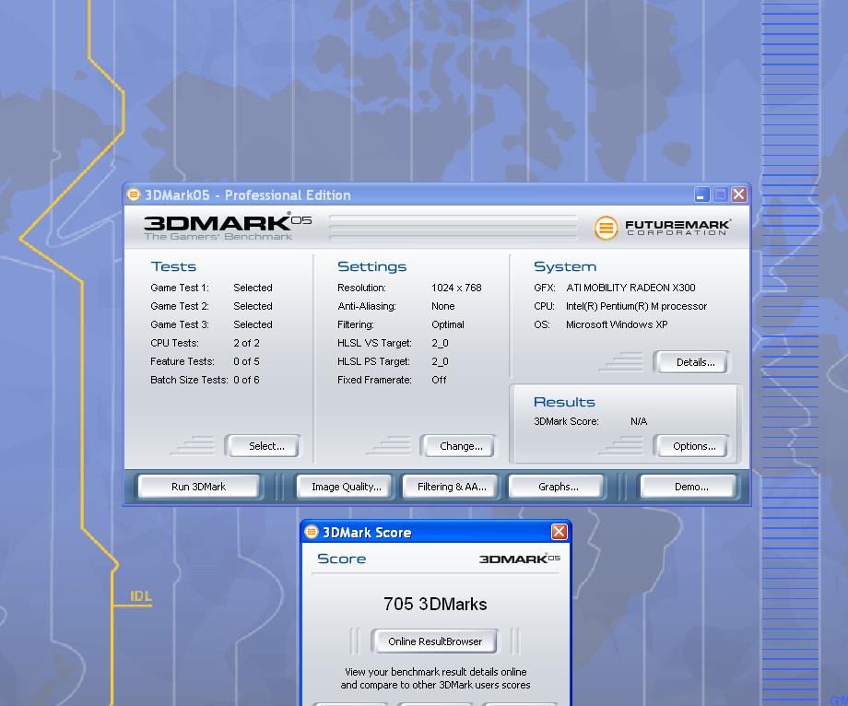Click the 705 3DMarks score text

coord(435,604)
